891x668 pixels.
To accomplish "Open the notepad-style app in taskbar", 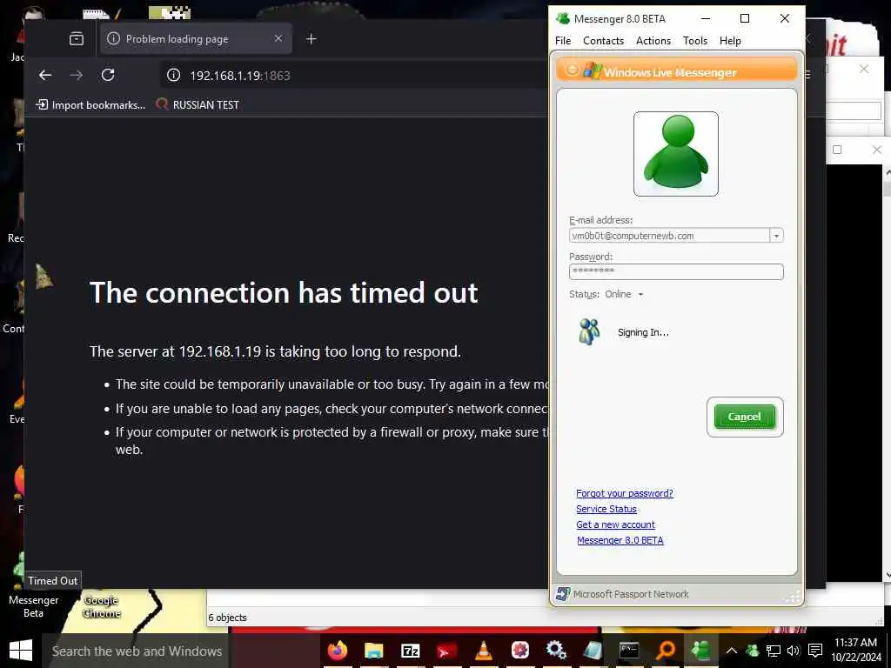I will click(593, 651).
